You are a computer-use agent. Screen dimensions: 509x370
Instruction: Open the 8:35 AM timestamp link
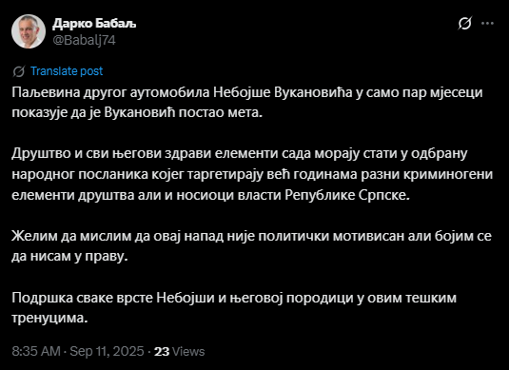coord(36,351)
